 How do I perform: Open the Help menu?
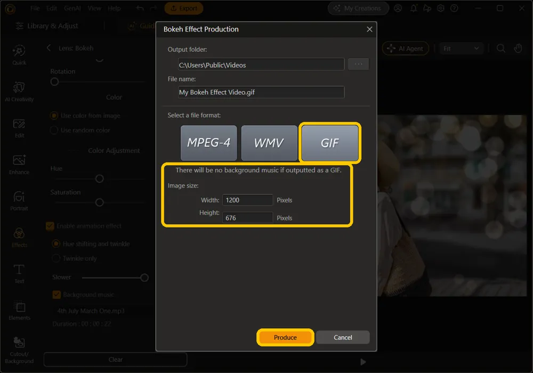pos(114,8)
